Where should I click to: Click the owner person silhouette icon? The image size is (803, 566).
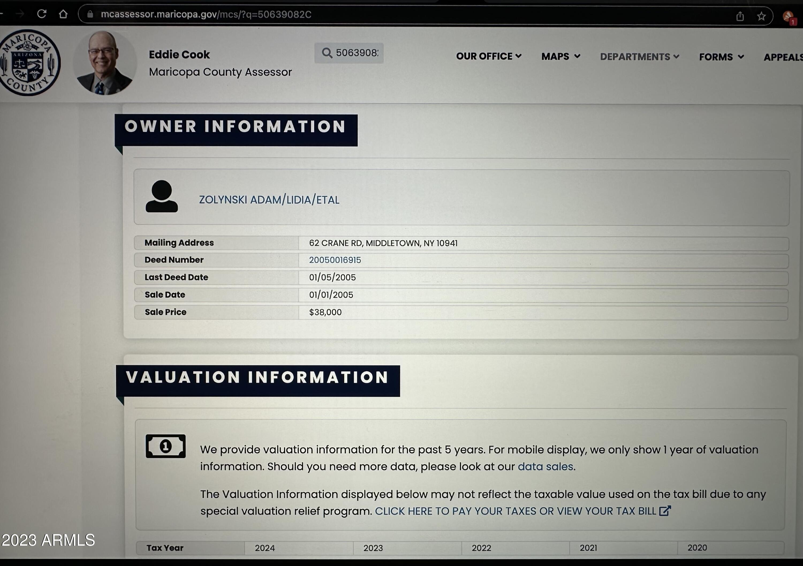tap(162, 196)
